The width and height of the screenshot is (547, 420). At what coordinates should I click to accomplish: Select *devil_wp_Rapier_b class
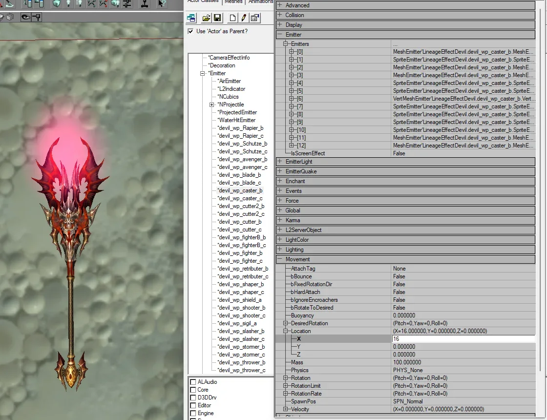(240, 128)
